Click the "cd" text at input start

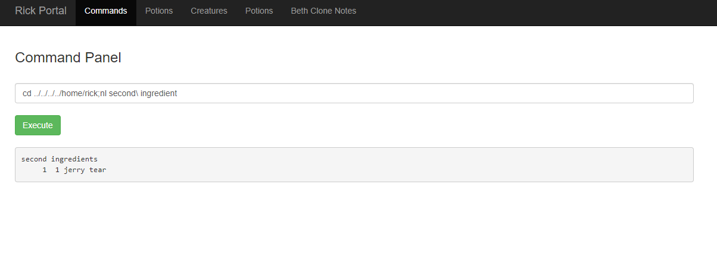[27, 93]
